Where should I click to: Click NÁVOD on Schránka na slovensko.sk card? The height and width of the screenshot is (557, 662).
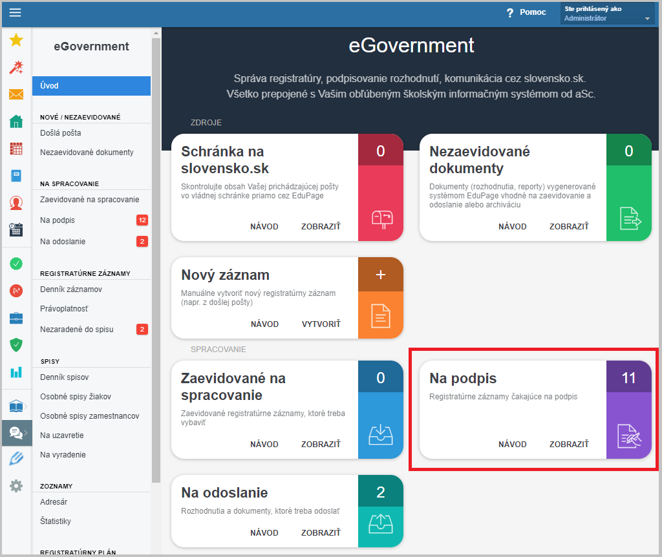click(264, 227)
